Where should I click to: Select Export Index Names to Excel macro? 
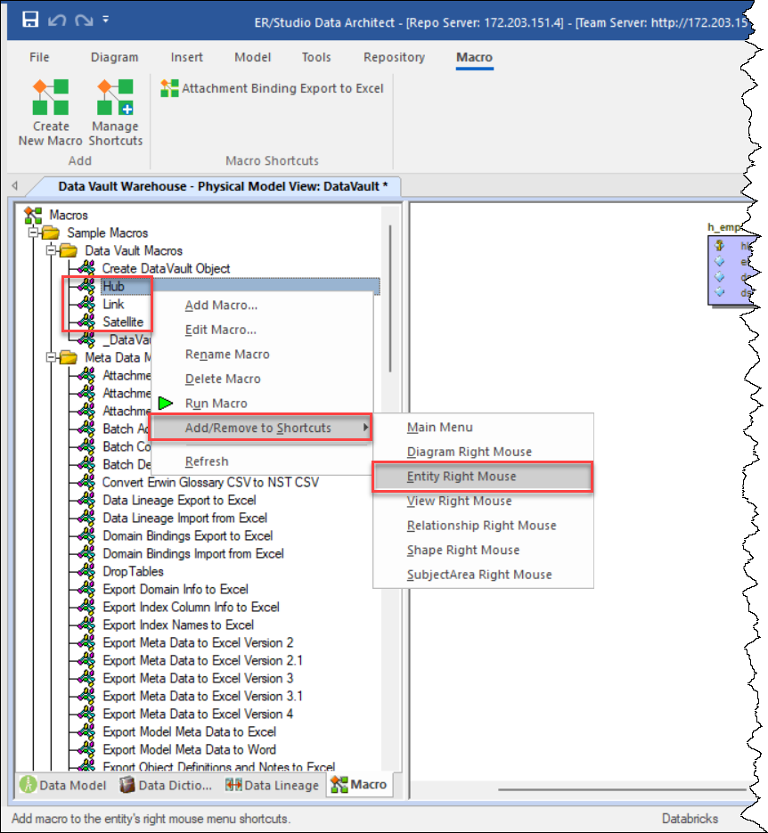click(x=178, y=625)
